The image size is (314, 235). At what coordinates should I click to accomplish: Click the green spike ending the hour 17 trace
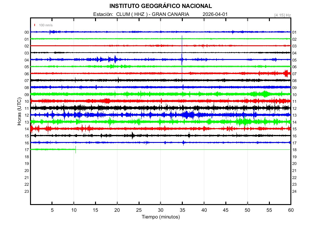[75, 149]
